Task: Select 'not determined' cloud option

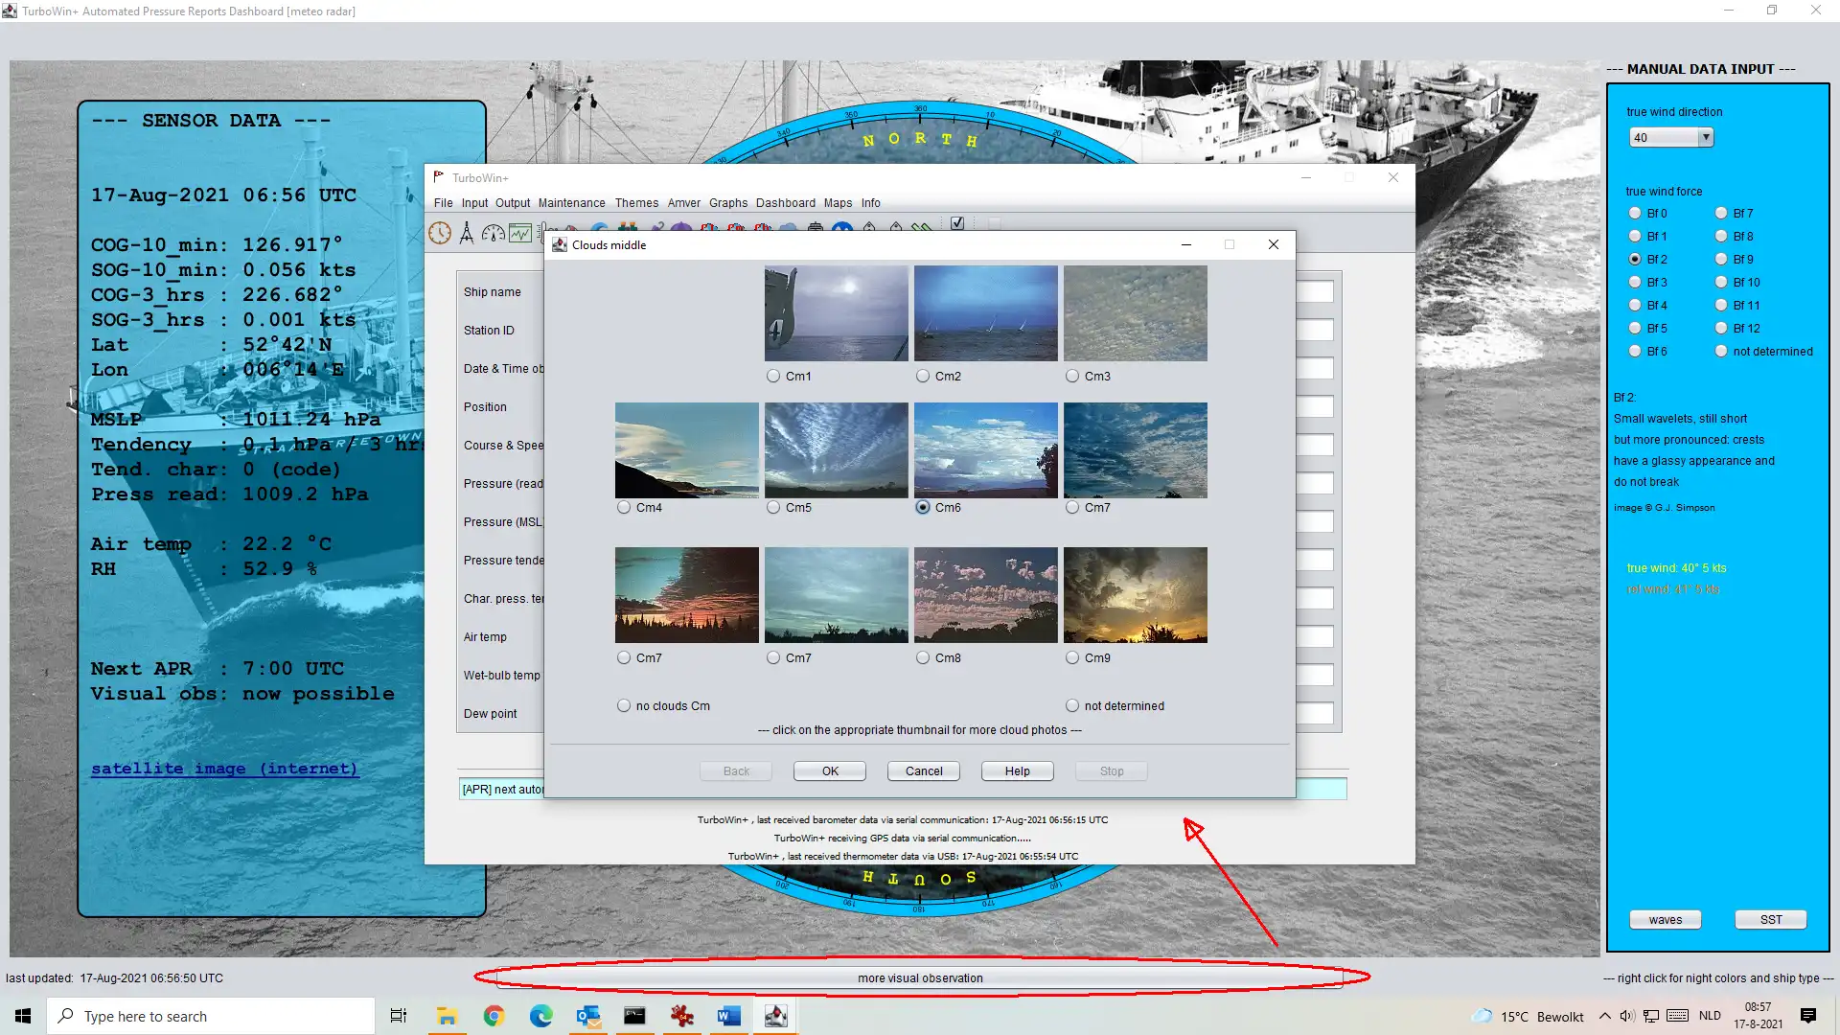Action: (x=1071, y=705)
